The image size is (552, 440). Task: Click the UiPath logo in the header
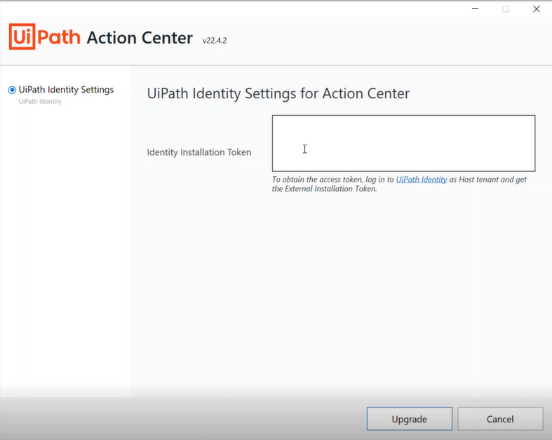46,37
